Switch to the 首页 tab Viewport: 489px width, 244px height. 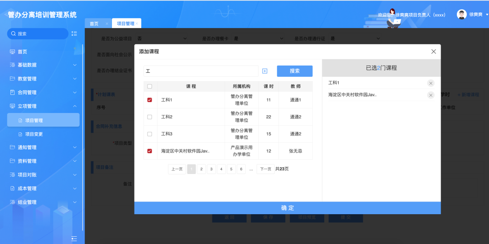[x=94, y=23]
